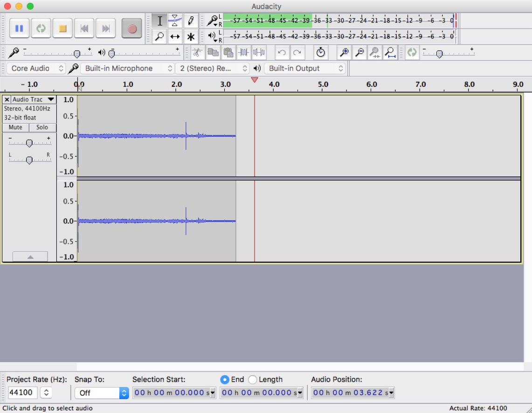The height and width of the screenshot is (413, 532).
Task: Select the Zoom magnifier tool
Action: [x=159, y=36]
